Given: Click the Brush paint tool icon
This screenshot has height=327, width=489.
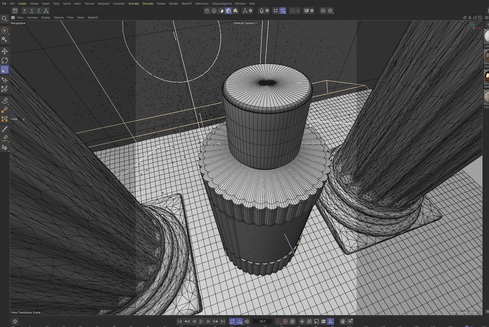Looking at the screenshot, I should pyautogui.click(x=5, y=129).
